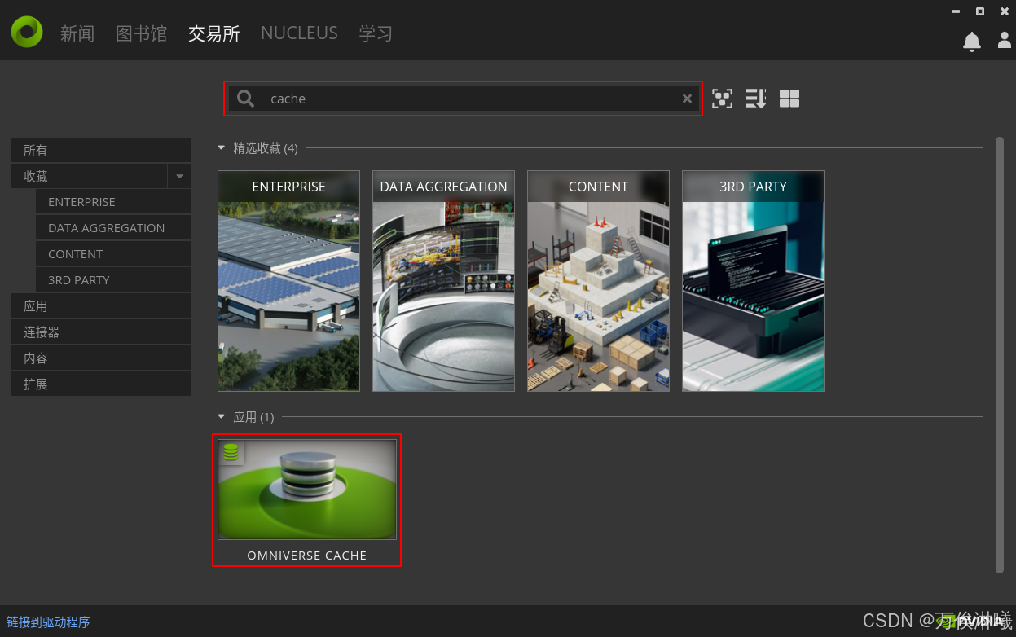Open the CONTENT collection card
Viewport: 1016px width, 637px height.
(x=598, y=281)
